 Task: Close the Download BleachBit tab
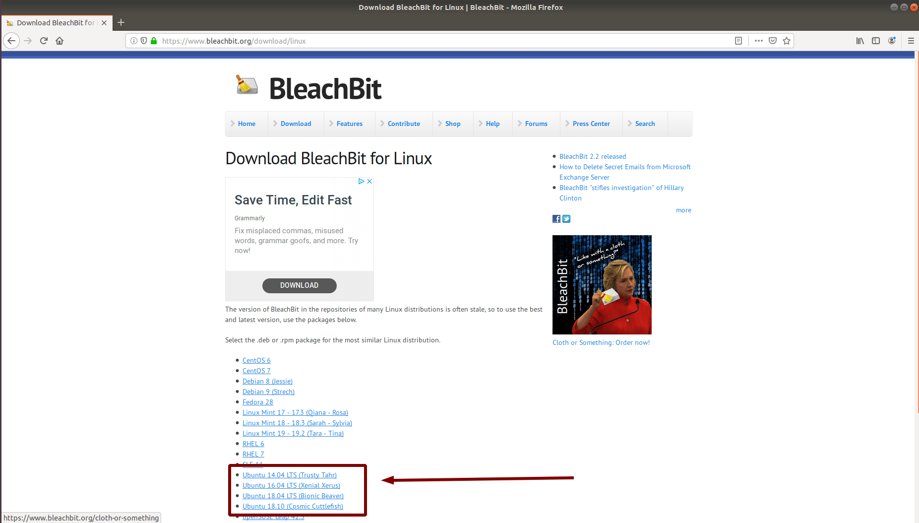[104, 23]
